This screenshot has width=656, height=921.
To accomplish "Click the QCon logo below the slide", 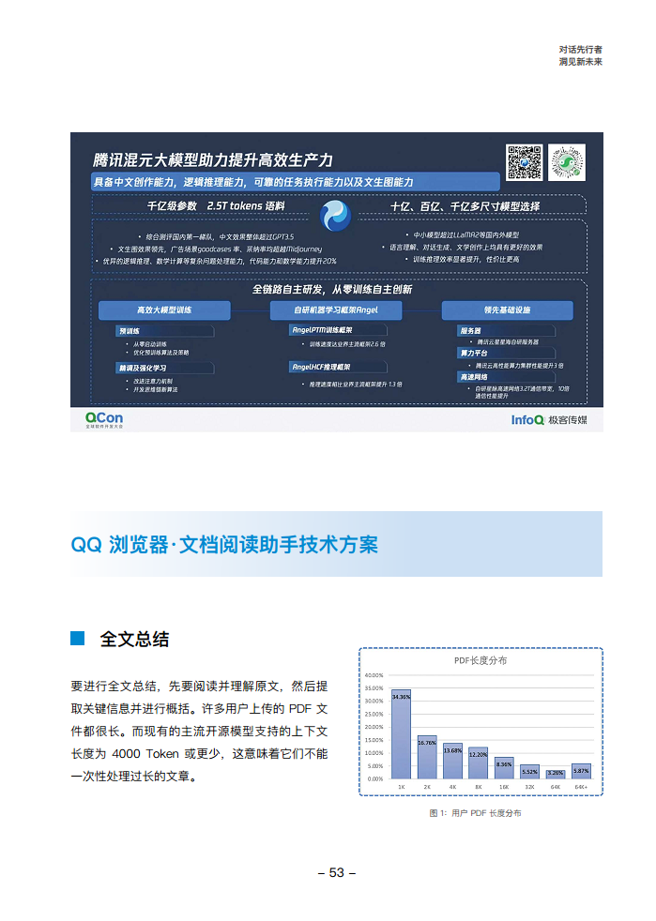I will pyautogui.click(x=104, y=419).
